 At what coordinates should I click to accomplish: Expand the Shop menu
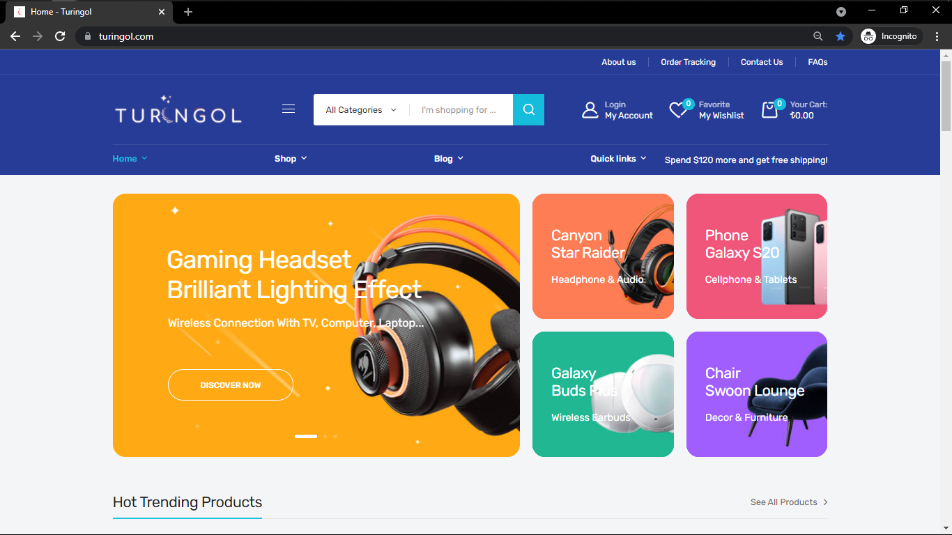click(x=291, y=159)
